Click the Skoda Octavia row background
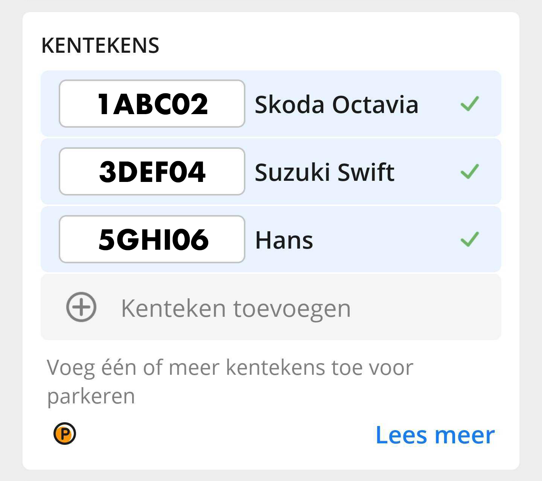542x481 pixels. coord(271,104)
